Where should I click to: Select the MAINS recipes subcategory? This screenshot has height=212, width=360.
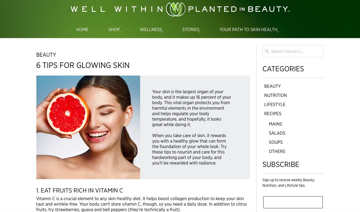click(275, 124)
